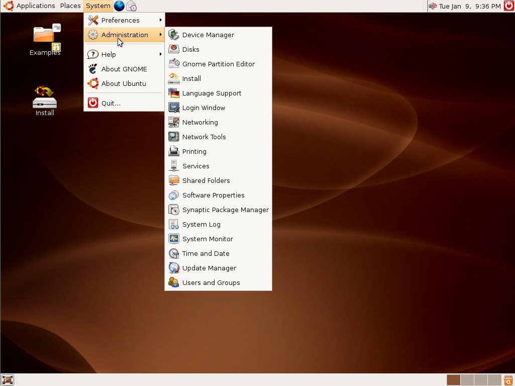Choose About GNOME from System menu

pos(124,69)
